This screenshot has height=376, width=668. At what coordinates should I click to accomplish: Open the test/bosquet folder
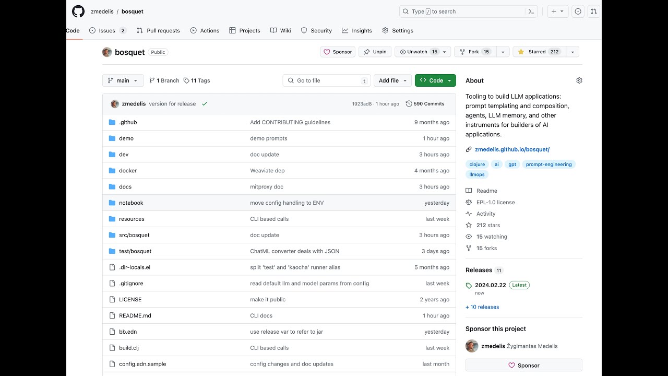[135, 251]
